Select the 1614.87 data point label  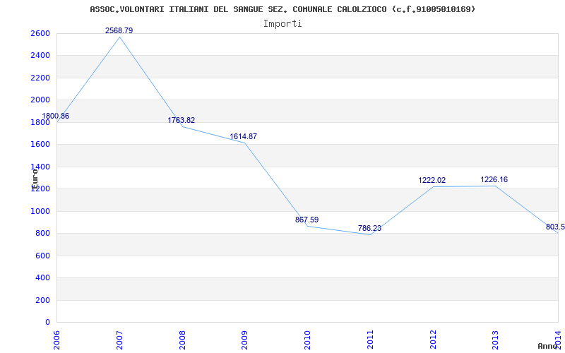click(x=243, y=136)
